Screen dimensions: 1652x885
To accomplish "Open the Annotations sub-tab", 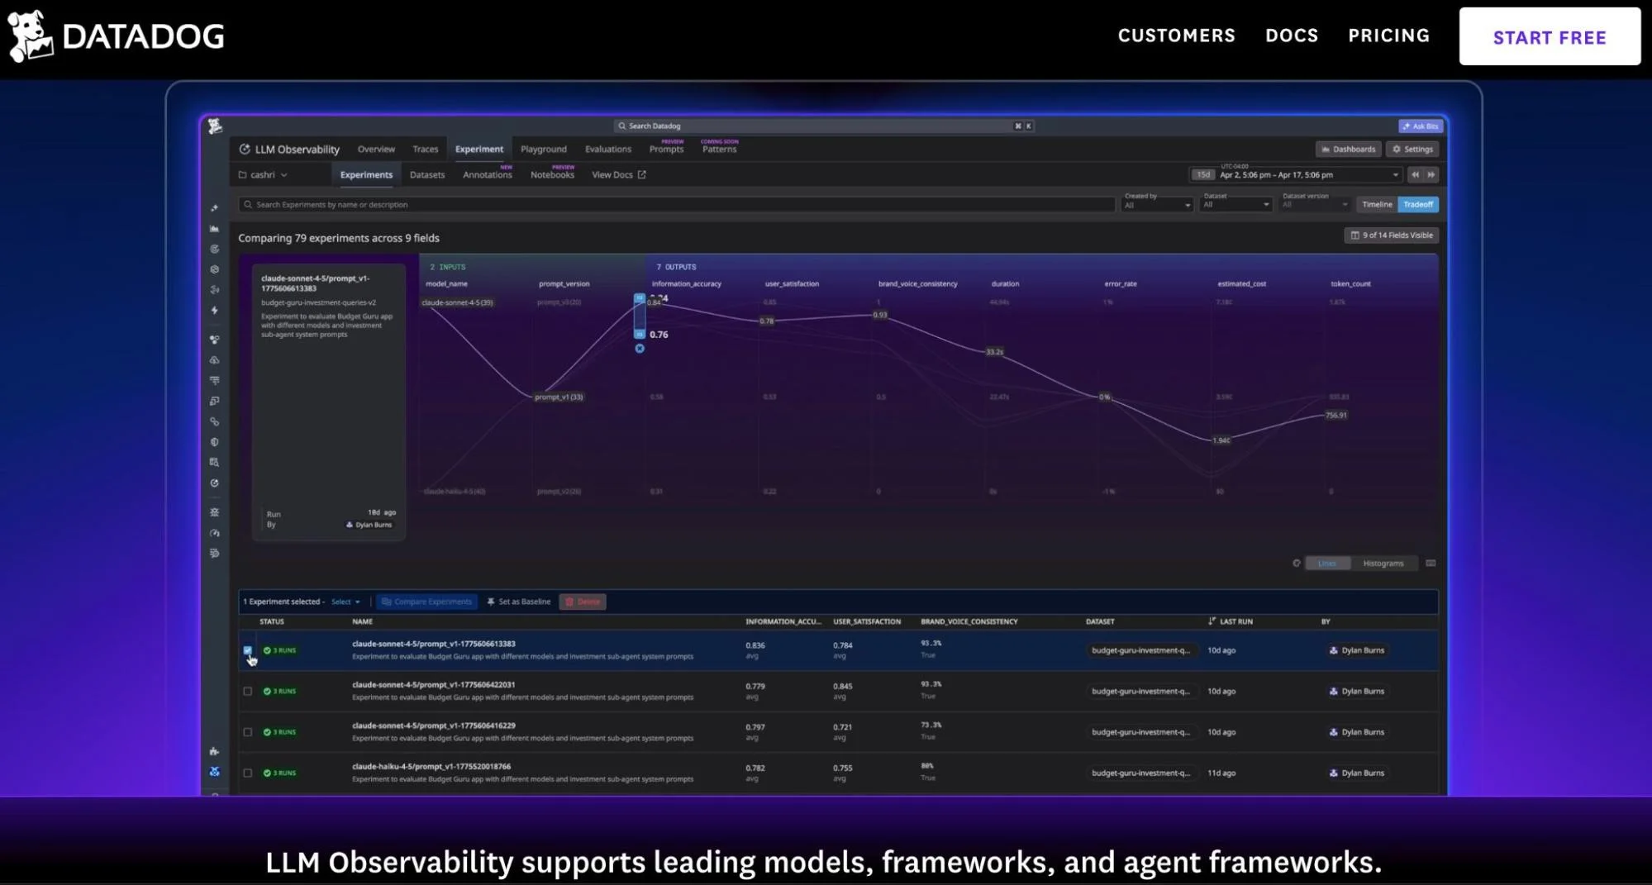I will [488, 174].
